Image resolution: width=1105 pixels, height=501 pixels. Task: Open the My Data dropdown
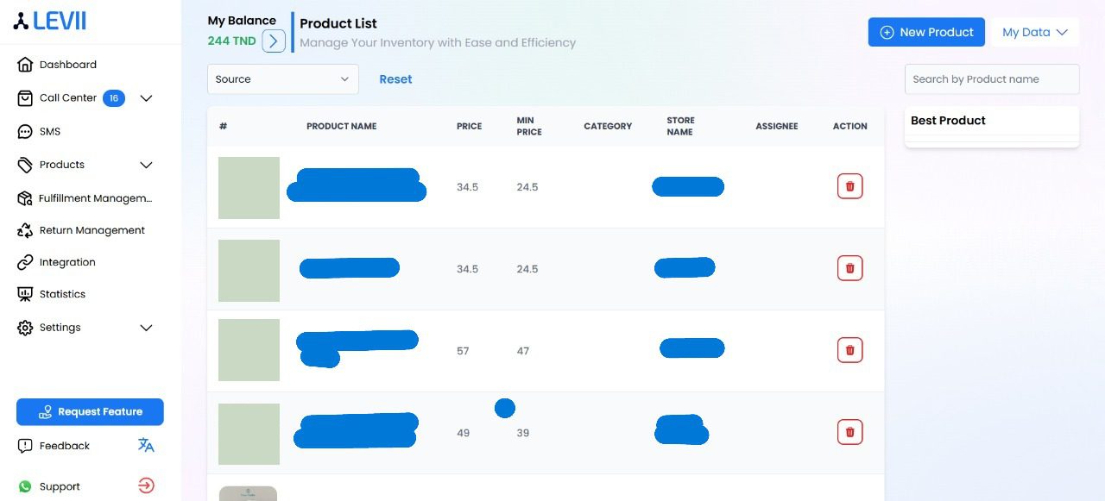1034,32
